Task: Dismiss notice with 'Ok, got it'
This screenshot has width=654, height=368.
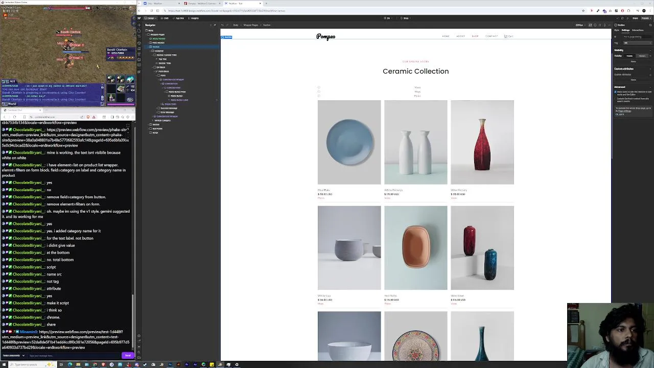Action: click(619, 114)
